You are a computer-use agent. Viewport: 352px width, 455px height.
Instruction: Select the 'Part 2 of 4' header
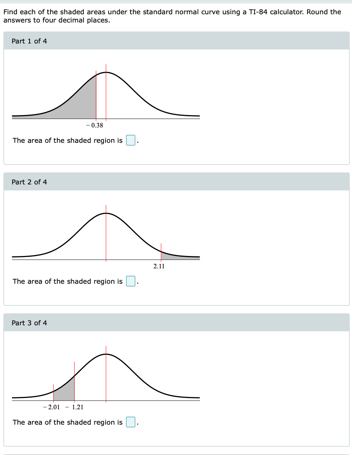click(x=176, y=182)
